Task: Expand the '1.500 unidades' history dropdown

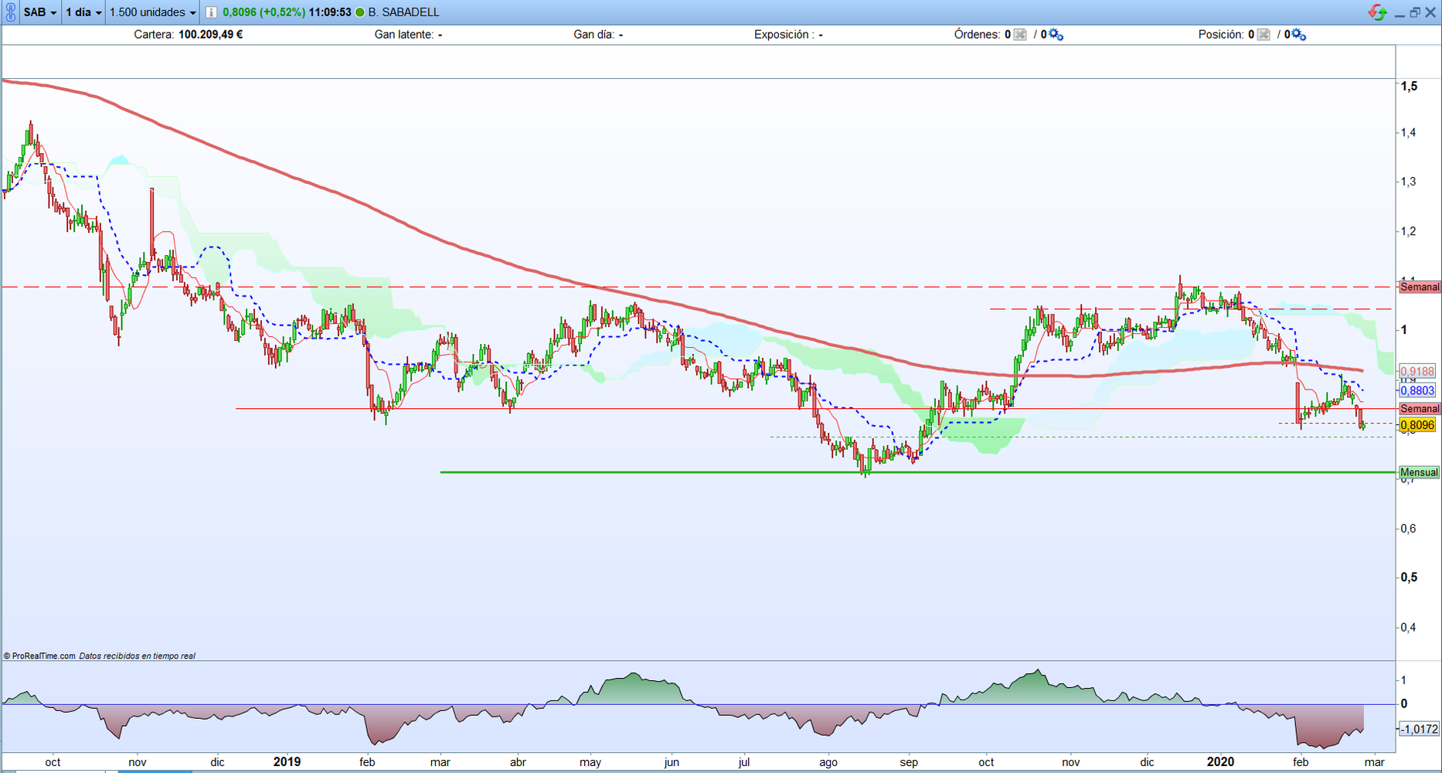Action: [153, 12]
